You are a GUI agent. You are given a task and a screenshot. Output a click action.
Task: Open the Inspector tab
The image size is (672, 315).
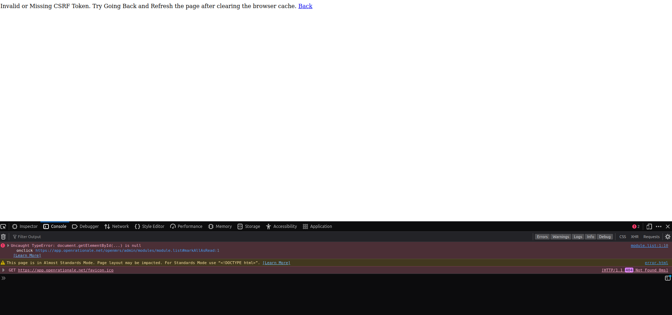[x=25, y=227]
